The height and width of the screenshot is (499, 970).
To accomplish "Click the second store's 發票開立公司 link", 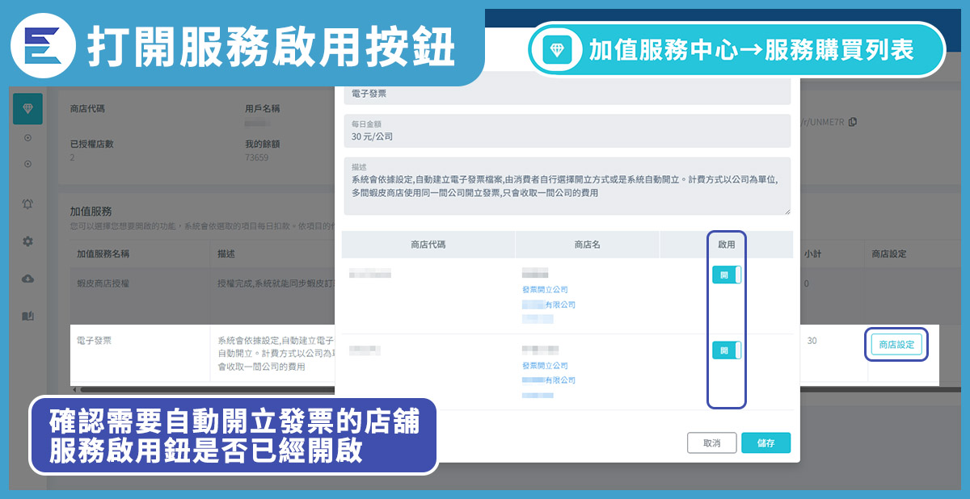I will (x=545, y=365).
